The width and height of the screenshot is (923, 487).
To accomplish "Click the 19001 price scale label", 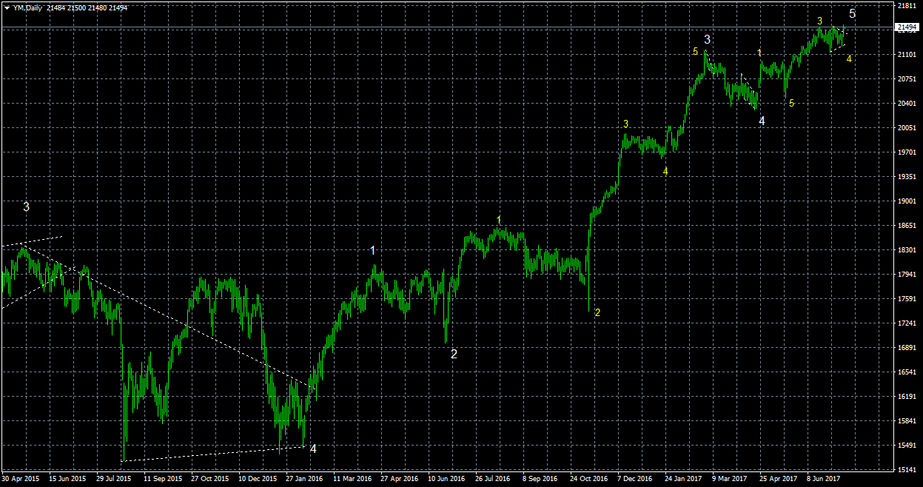I will pos(906,201).
